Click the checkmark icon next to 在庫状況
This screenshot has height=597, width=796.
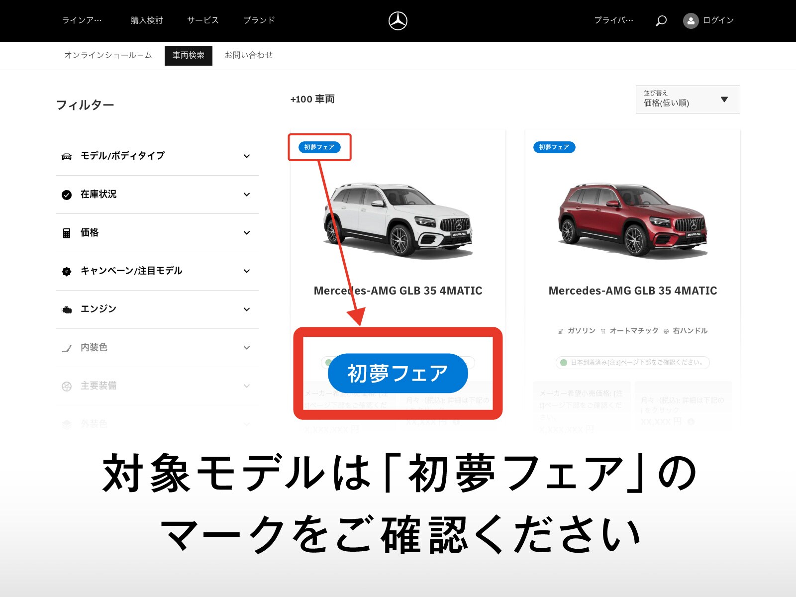[x=66, y=194]
